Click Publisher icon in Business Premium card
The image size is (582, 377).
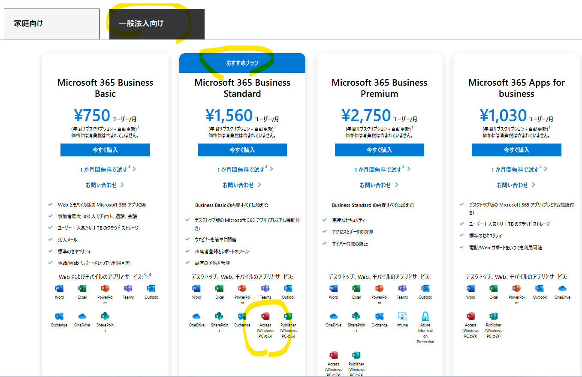(x=356, y=355)
